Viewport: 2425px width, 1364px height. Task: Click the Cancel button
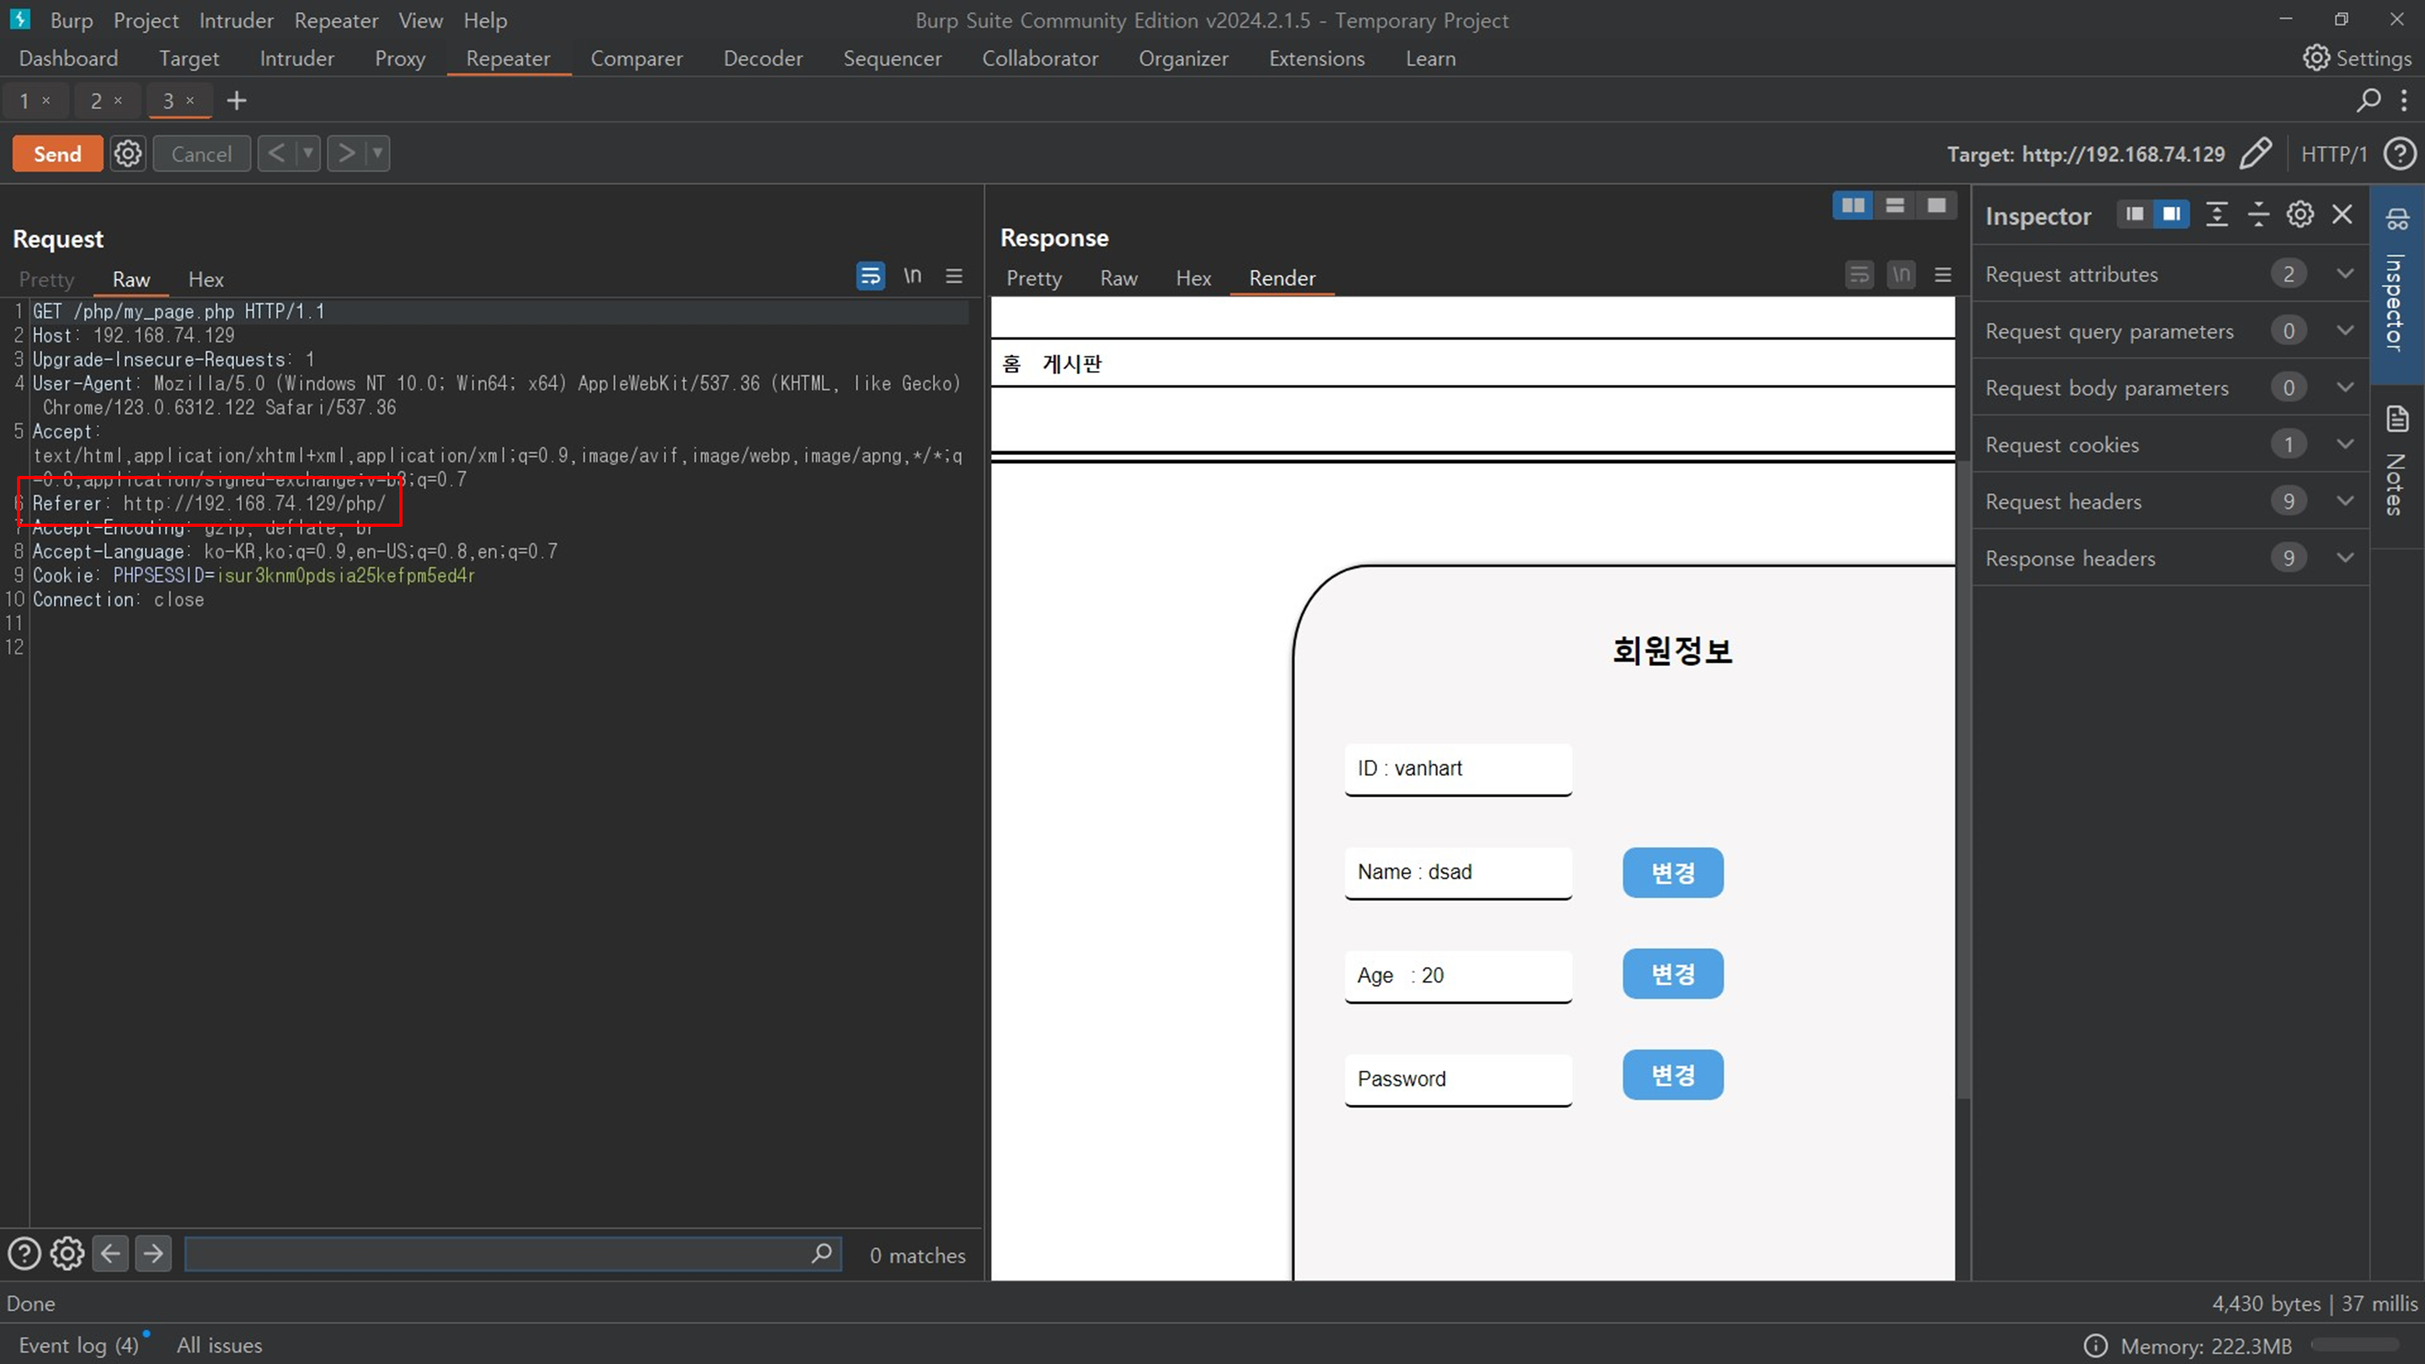pos(201,154)
